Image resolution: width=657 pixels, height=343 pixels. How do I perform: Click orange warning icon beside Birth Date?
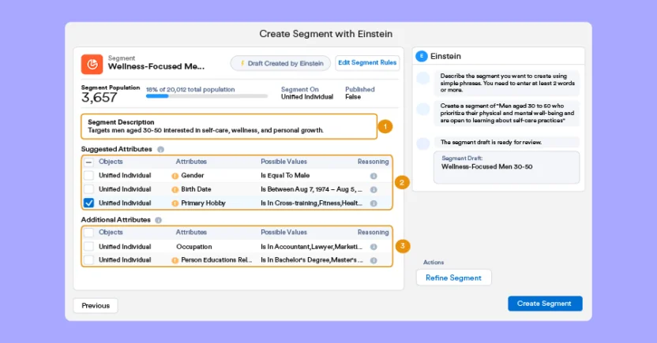175,190
